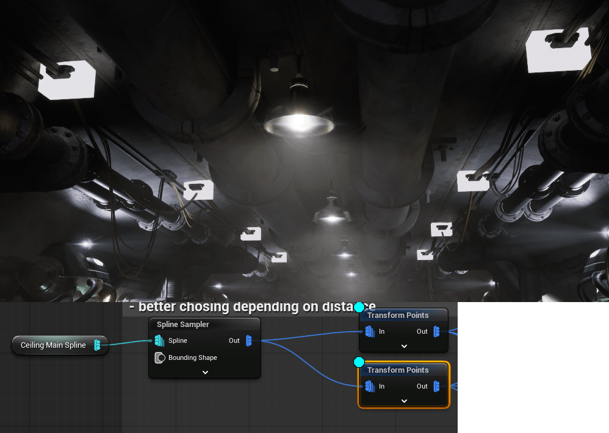
Task: Click the 'better chosing depending on distance' comment
Action: pos(244,307)
